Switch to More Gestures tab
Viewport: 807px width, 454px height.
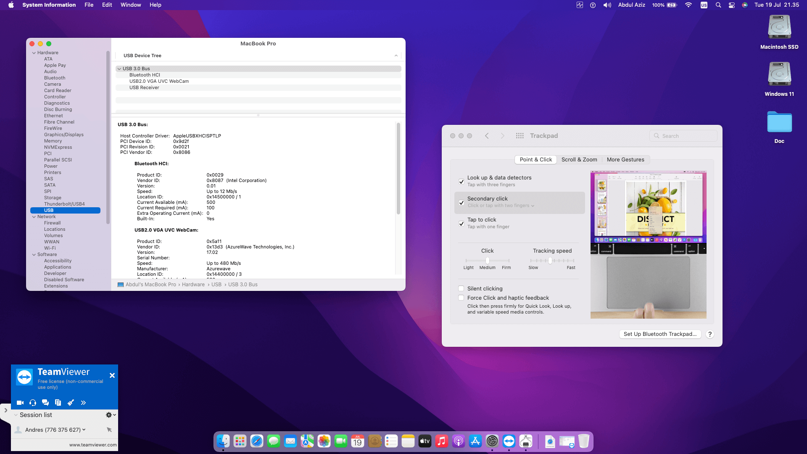pos(625,160)
